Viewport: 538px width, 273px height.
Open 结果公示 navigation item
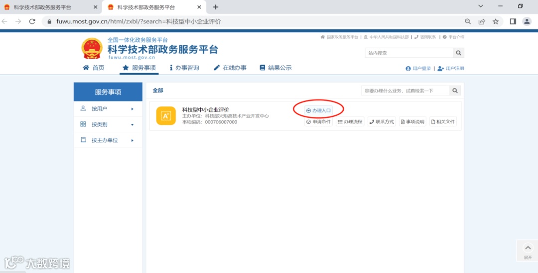275,68
